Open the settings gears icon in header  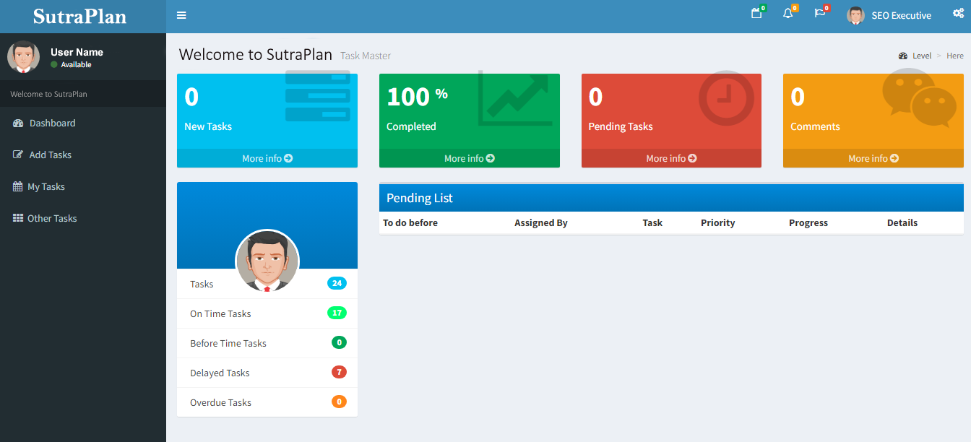[958, 13]
